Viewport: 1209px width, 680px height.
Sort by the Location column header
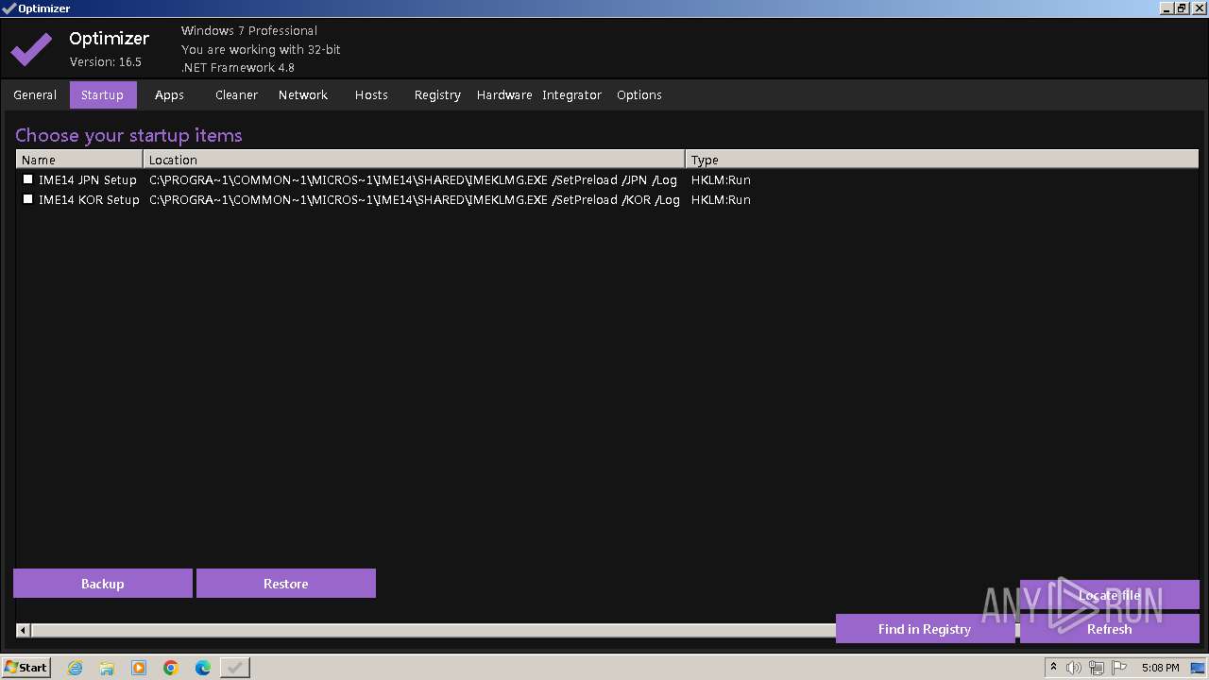[x=414, y=160]
